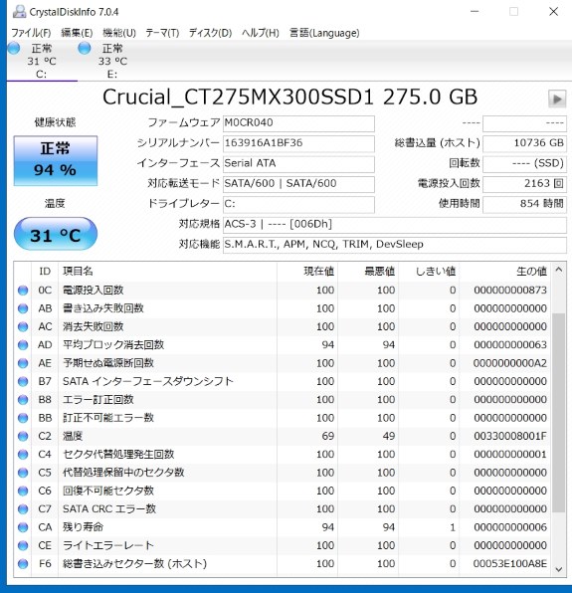The height and width of the screenshot is (593, 572).
Task: Click raw value 0000000000A2
Action: pos(510,363)
